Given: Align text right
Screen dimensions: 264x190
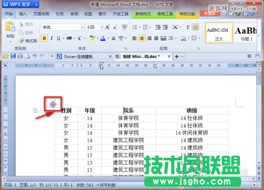Looking at the screenshot, I should pyautogui.click(x=149, y=38).
